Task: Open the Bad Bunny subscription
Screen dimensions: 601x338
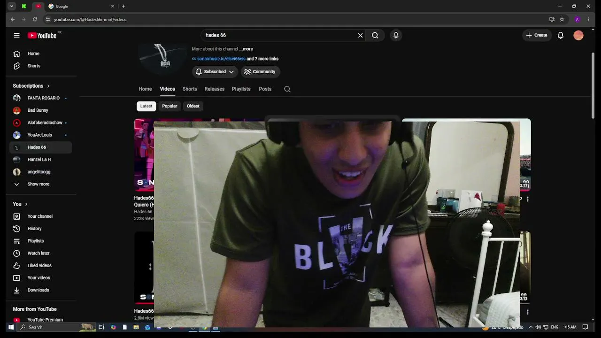Action: [x=40, y=110]
